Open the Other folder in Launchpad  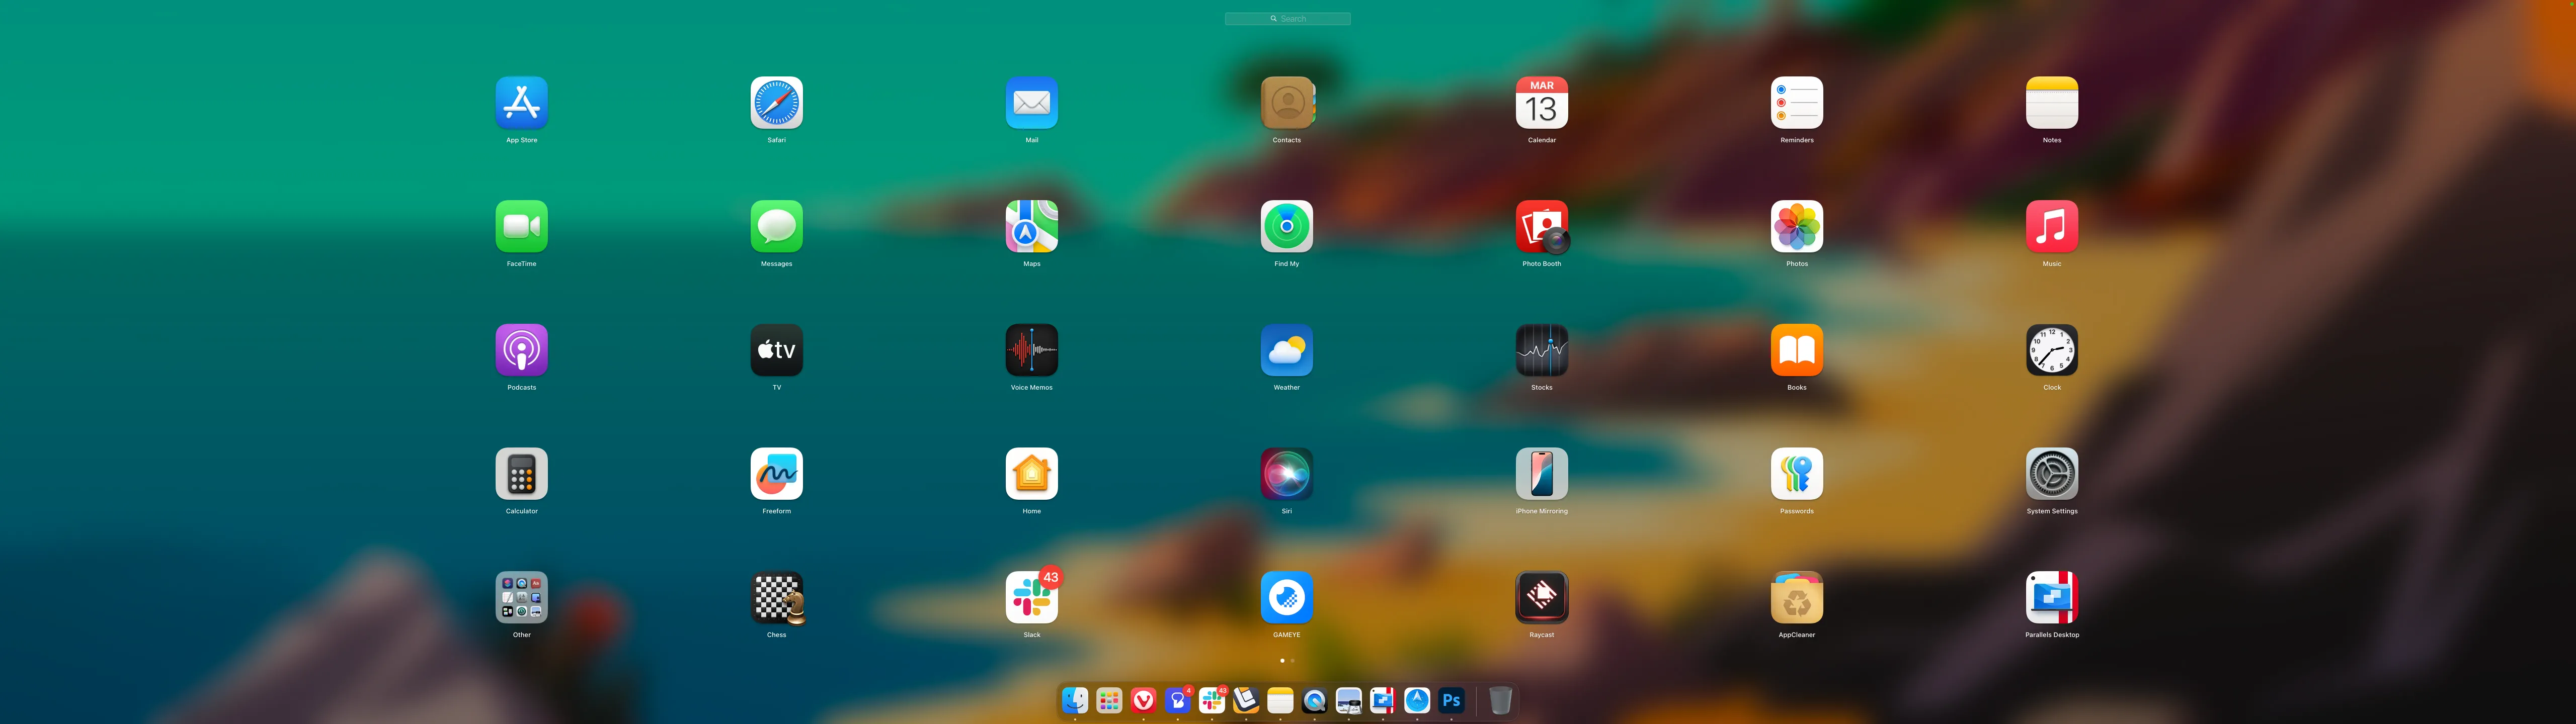tap(521, 597)
